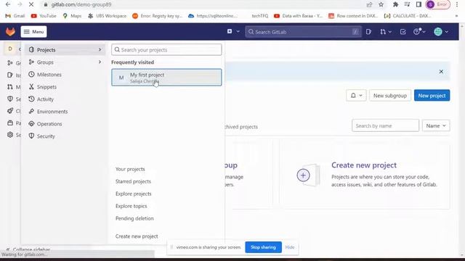465x261 pixels.
Task: Click the Snippets scissors icon
Action: click(31, 86)
